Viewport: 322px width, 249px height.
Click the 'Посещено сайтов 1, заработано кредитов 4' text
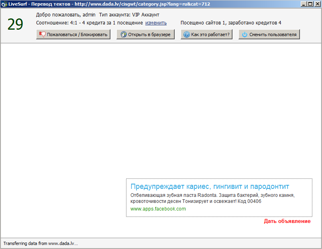pos(231,23)
